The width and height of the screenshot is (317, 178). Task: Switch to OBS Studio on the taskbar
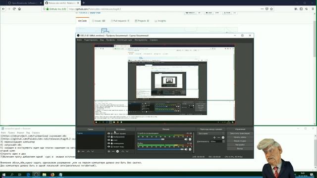[36, 175]
